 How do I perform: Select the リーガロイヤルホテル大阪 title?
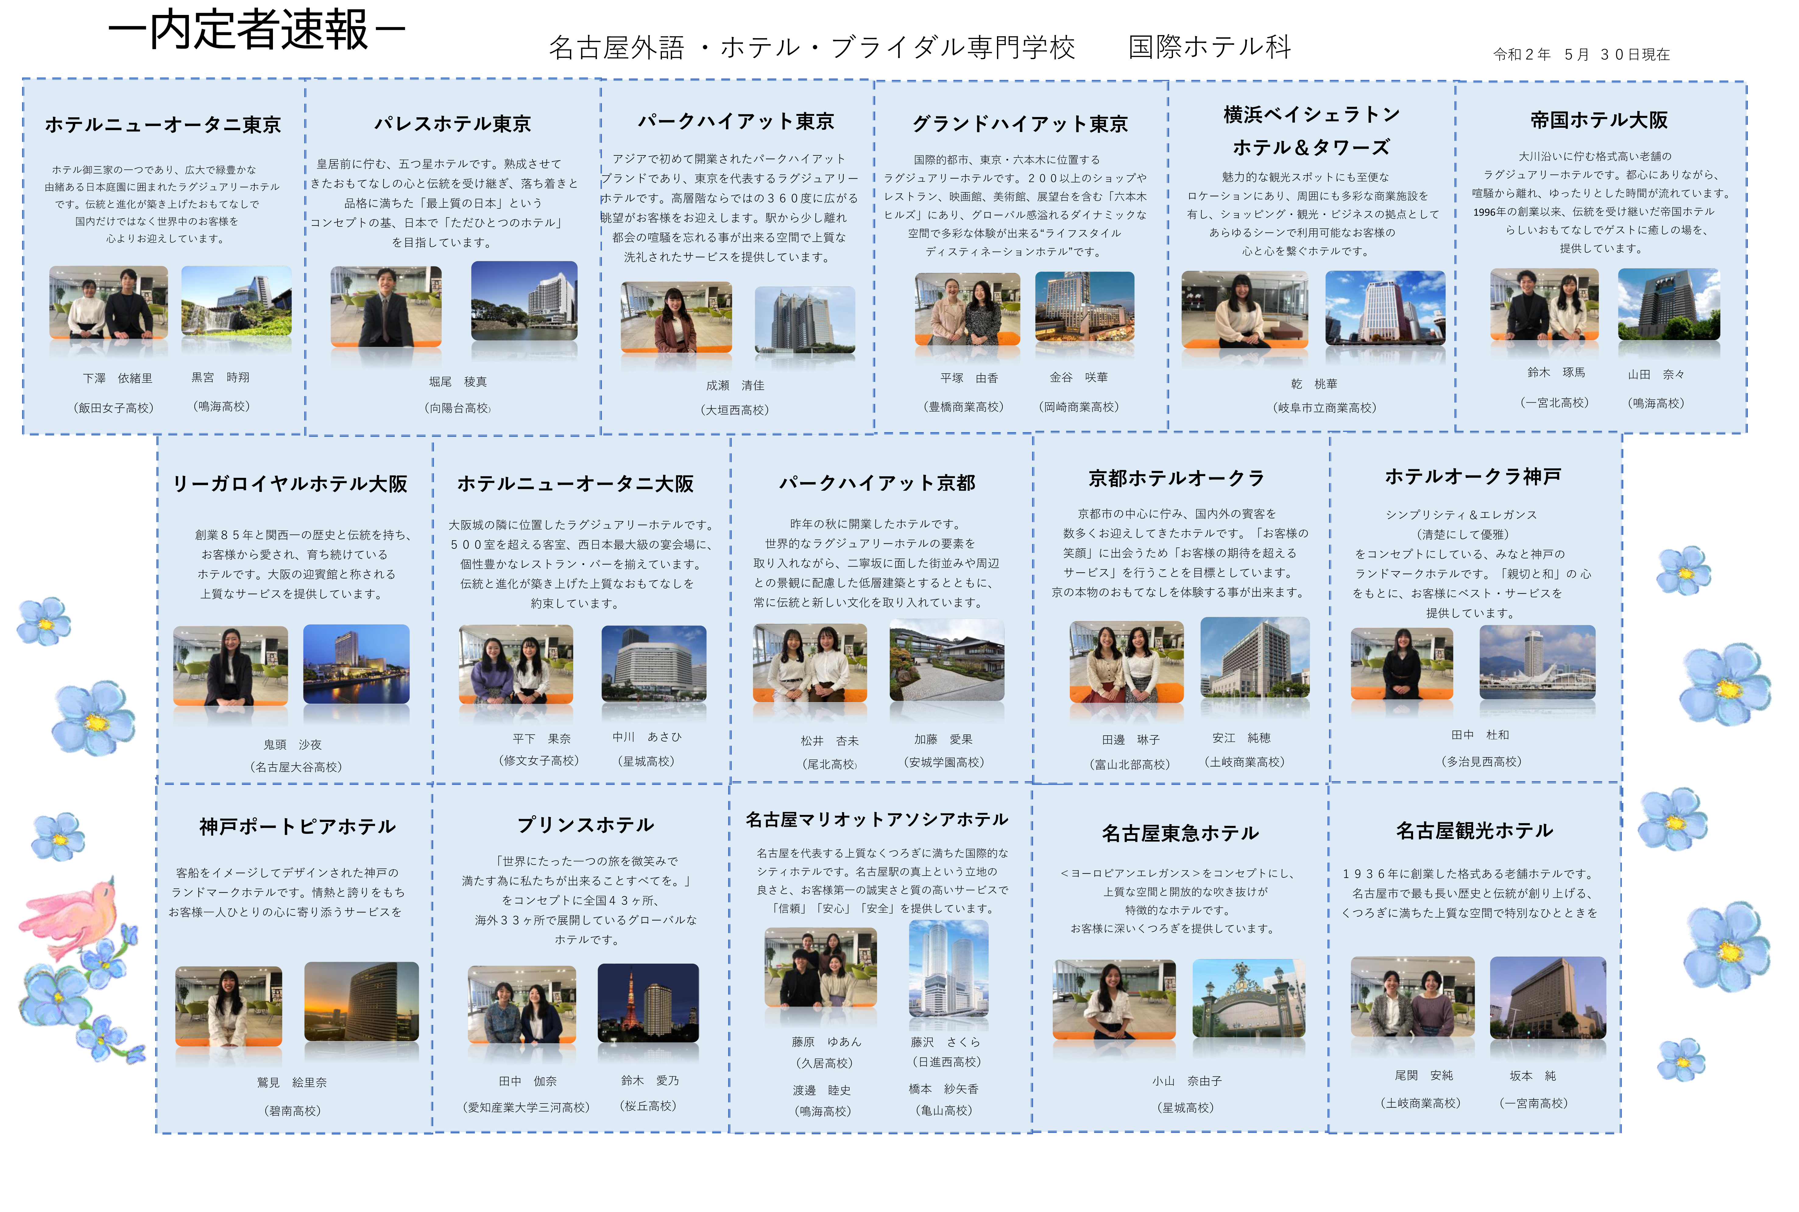pos(290,484)
